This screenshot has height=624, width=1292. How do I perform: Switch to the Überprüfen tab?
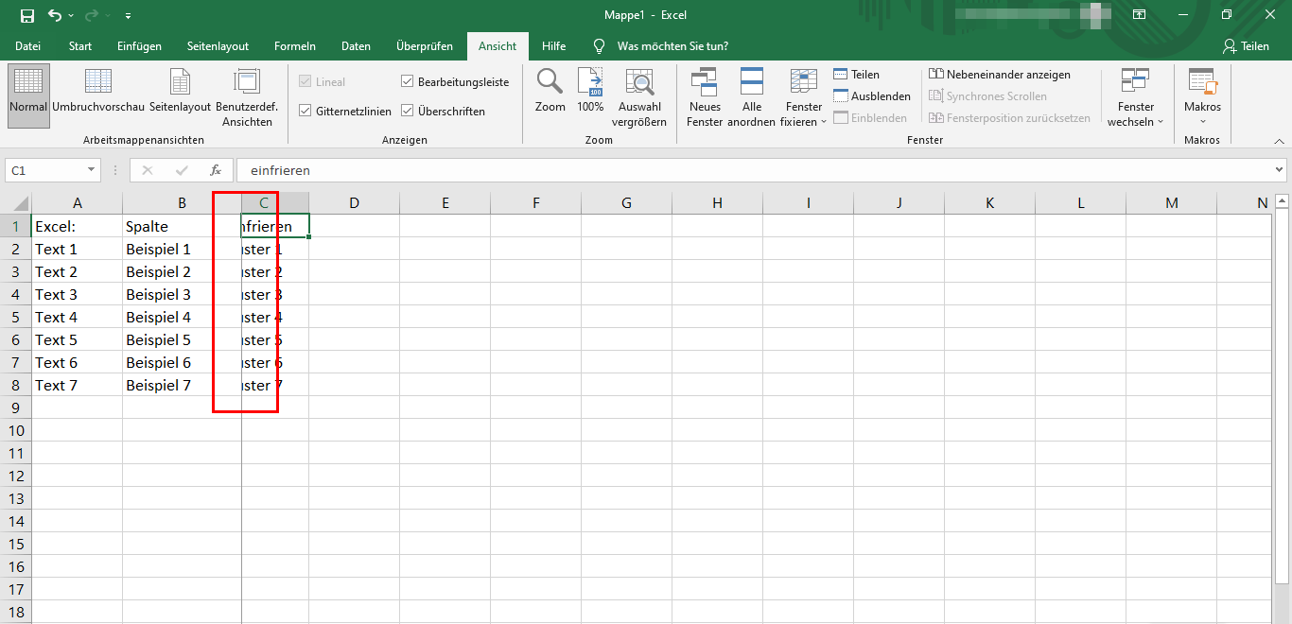[425, 46]
